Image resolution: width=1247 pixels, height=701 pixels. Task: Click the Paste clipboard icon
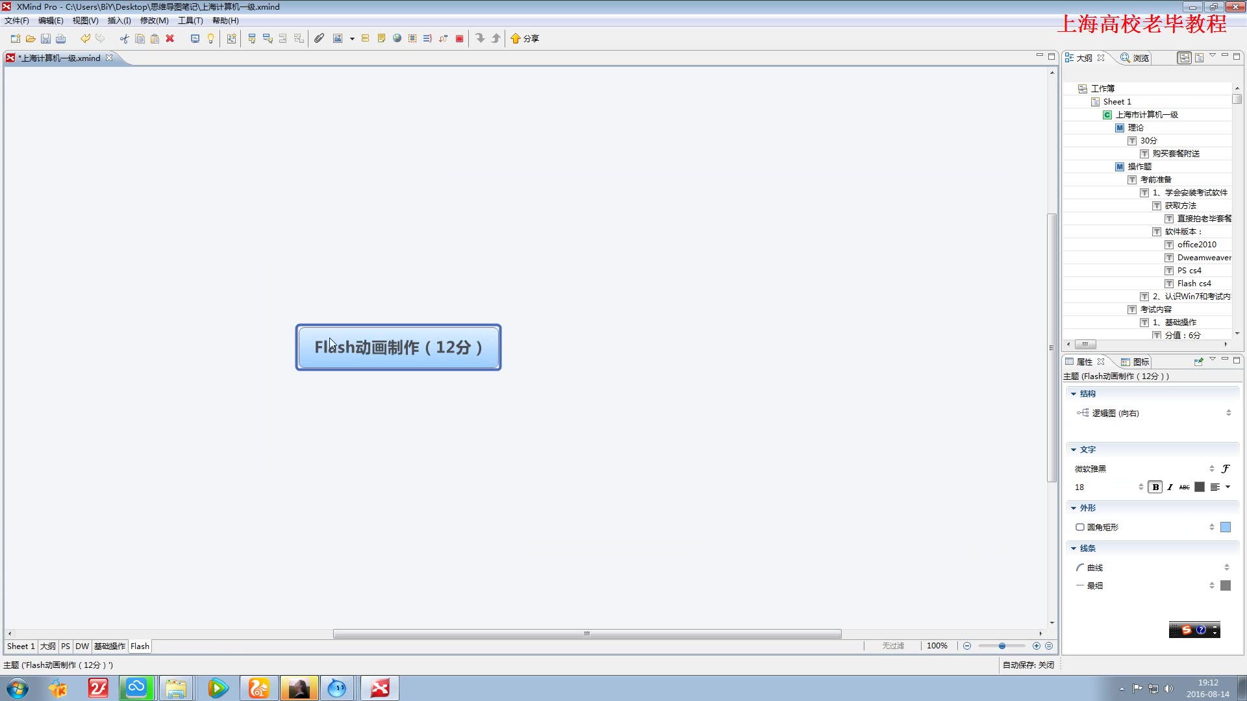155,38
